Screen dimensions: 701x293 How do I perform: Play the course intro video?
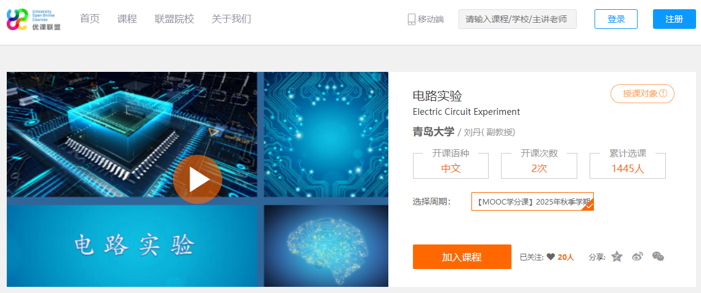[x=197, y=179]
